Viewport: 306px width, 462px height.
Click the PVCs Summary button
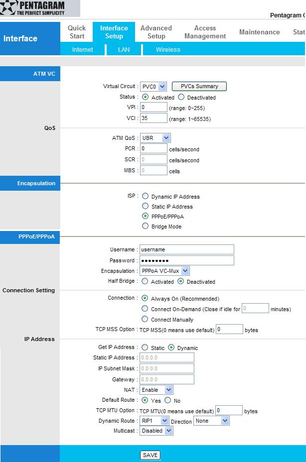pos(199,86)
